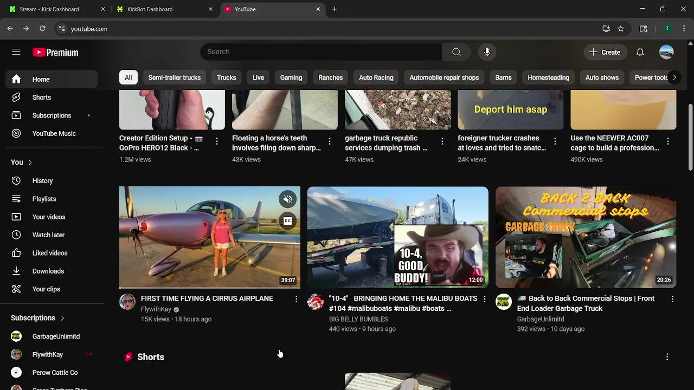694x390 pixels.
Task: Unmute the Cirrus airplane video preview
Action: 287,199
